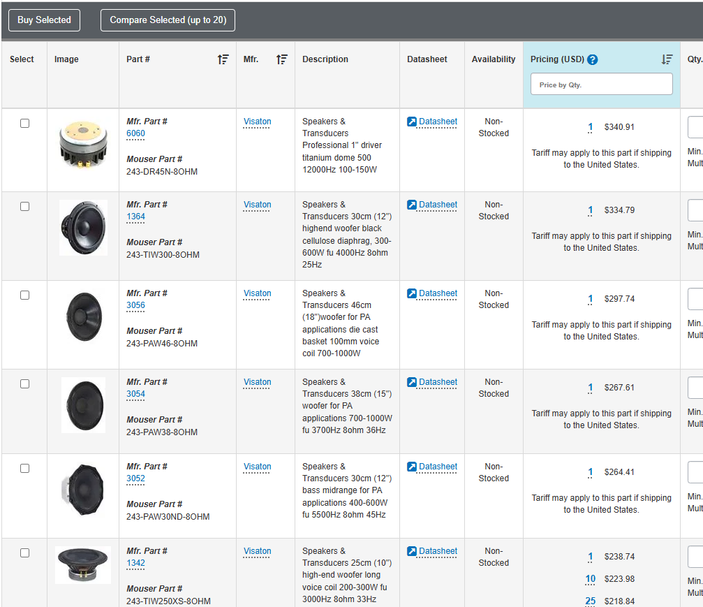703x607 pixels.
Task: Sort by Pricing (USD) descending icon
Action: click(667, 59)
